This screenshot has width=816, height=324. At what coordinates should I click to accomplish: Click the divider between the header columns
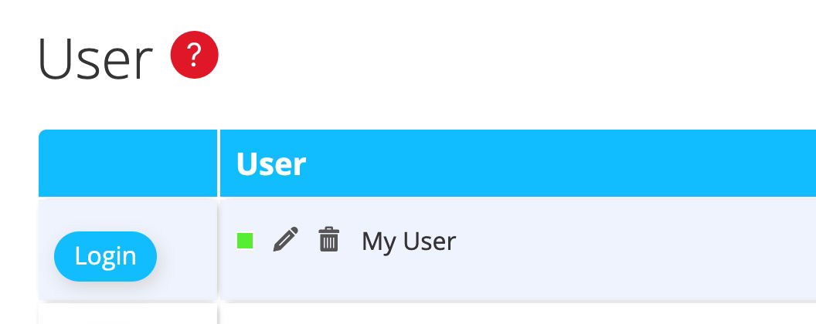(219, 164)
